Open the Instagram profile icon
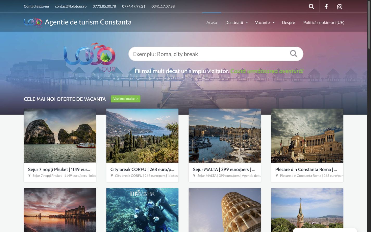Image resolution: width=371 pixels, height=232 pixels. click(339, 7)
